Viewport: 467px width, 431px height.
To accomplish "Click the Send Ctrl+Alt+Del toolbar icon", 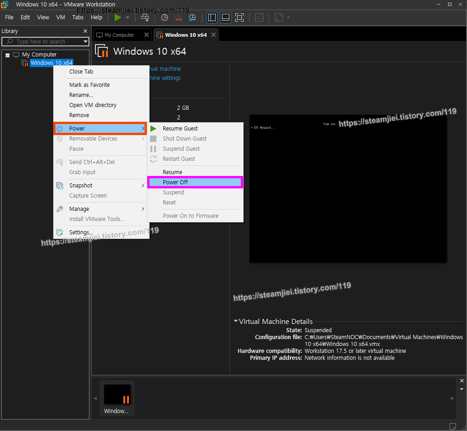I will 145,17.
